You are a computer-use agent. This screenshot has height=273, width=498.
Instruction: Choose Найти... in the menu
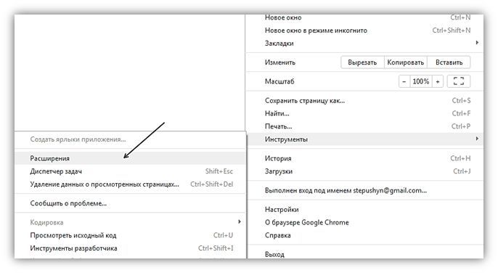364,113
